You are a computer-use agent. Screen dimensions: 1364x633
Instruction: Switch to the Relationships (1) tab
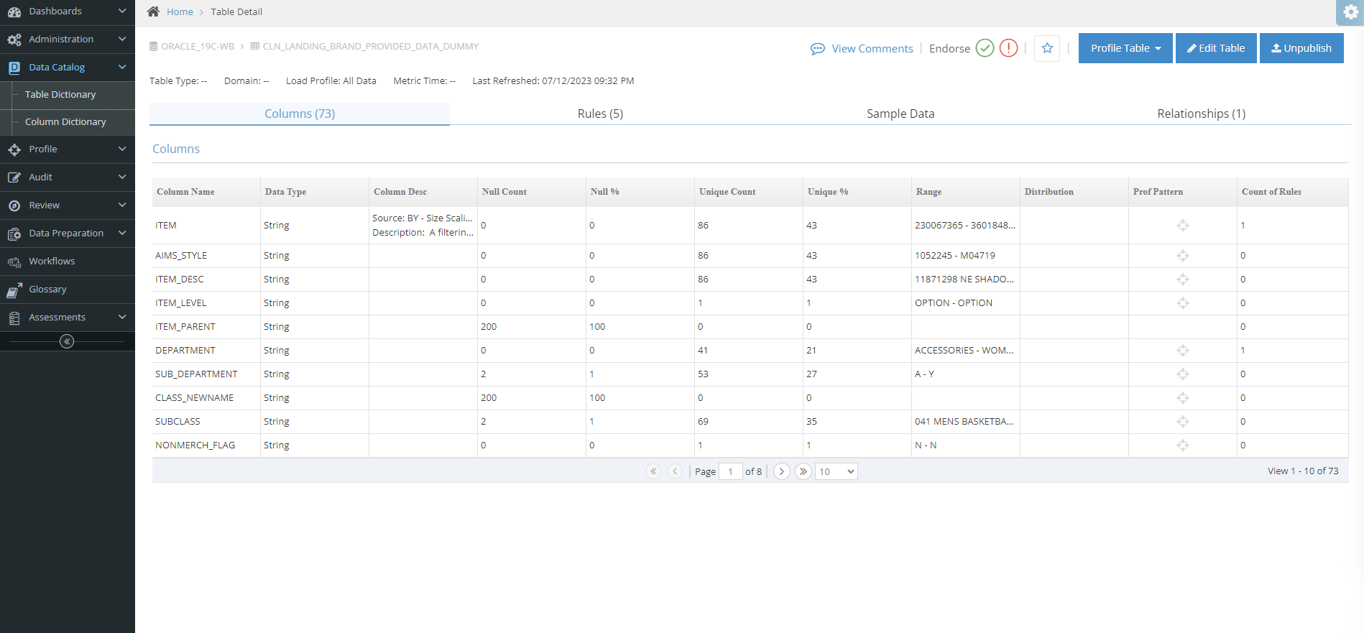1201,114
